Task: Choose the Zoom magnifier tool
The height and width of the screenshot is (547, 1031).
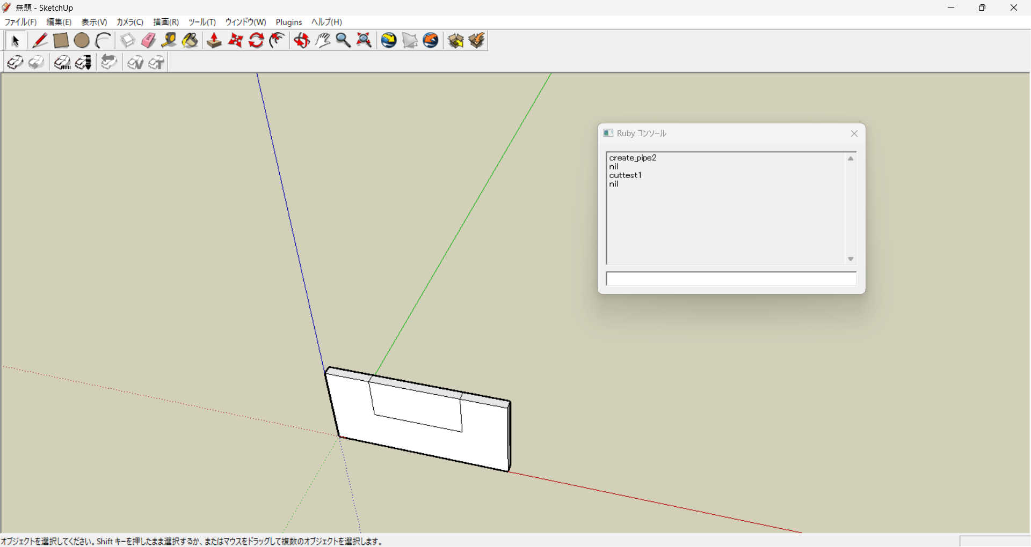Action: pos(343,41)
